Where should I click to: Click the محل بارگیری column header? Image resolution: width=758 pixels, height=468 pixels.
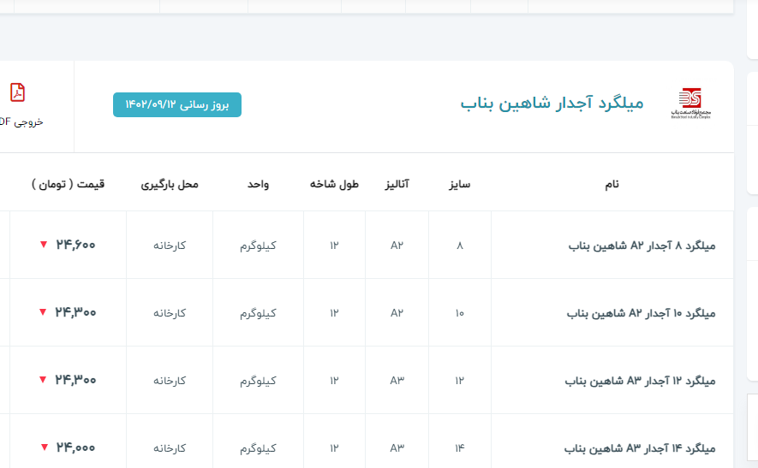click(x=170, y=184)
